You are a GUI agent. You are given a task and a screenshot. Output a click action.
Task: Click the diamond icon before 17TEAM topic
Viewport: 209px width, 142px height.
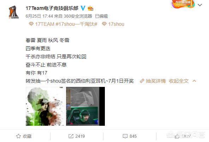[31, 24]
